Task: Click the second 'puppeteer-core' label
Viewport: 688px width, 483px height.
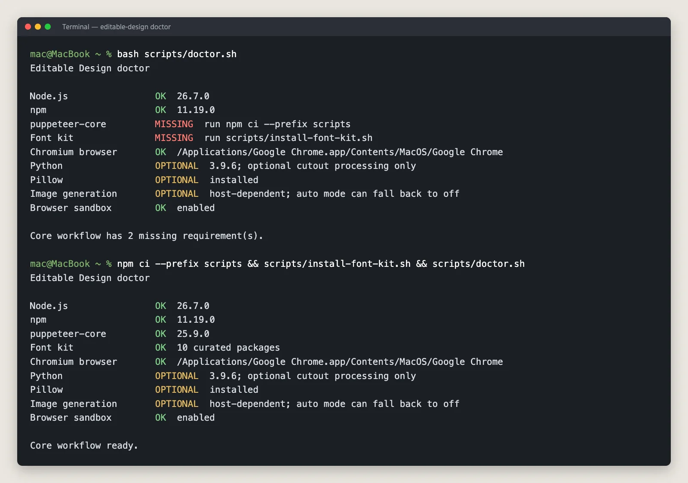Action: [68, 334]
